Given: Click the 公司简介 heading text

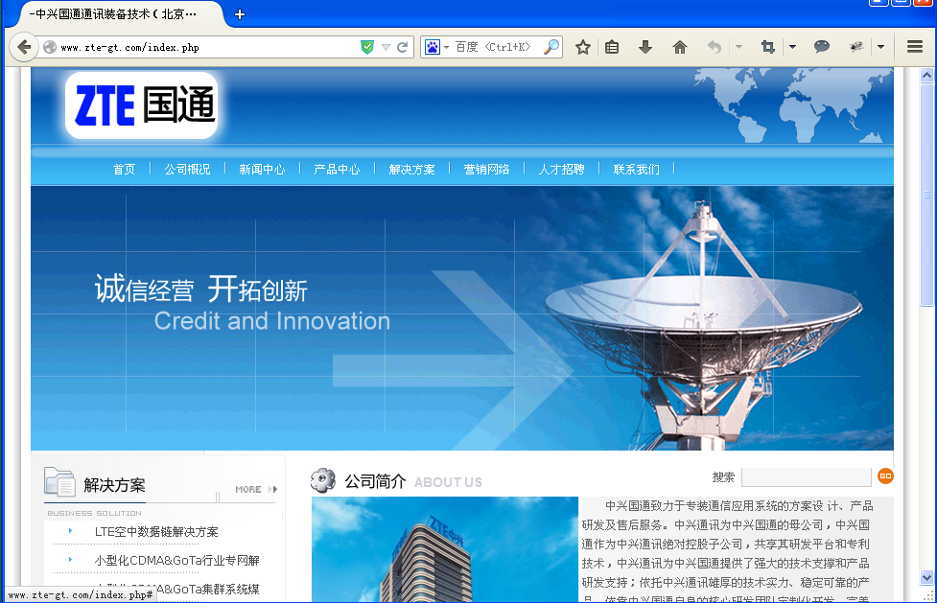Looking at the screenshot, I should (x=375, y=481).
